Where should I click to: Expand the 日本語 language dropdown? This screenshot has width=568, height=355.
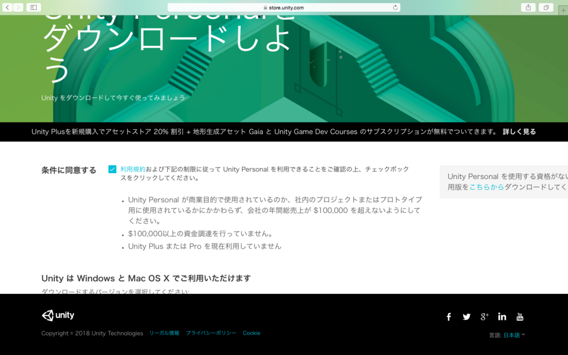pos(514,335)
